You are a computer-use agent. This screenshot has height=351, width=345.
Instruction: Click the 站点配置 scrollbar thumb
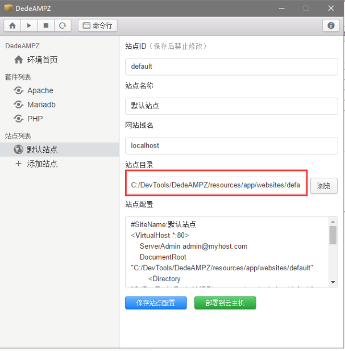(x=333, y=235)
